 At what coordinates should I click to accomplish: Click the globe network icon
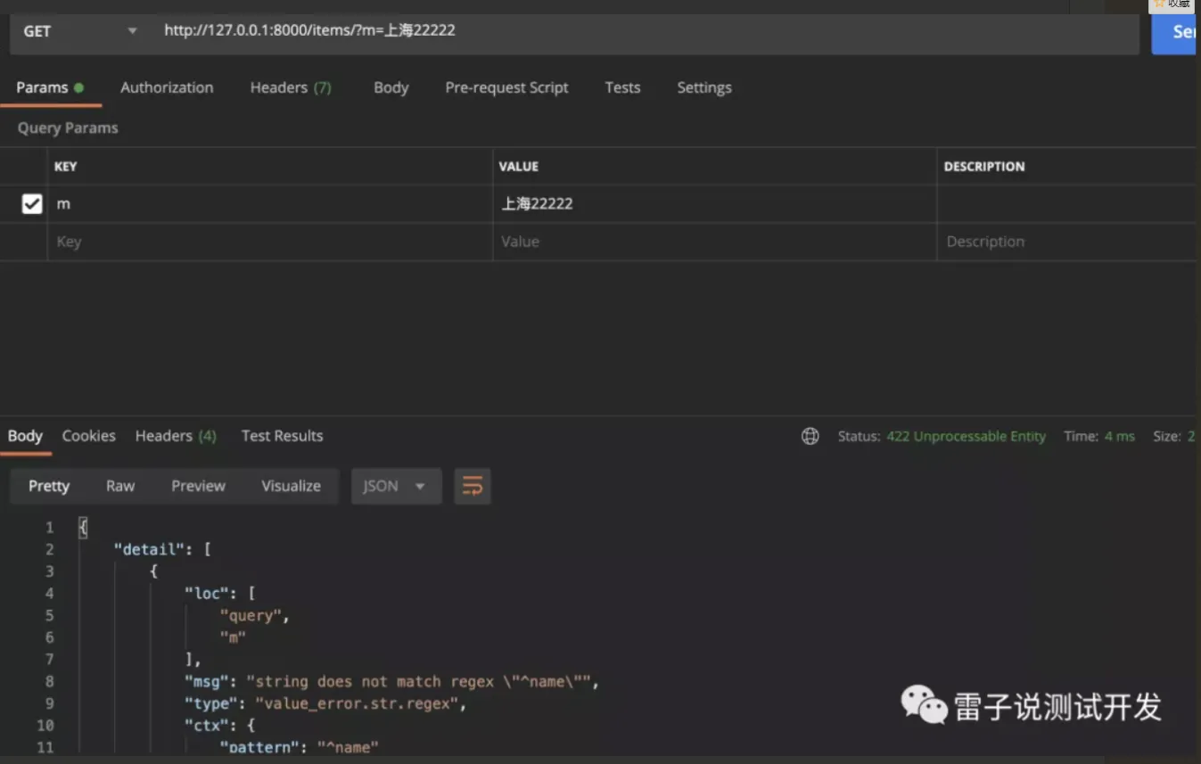810,436
